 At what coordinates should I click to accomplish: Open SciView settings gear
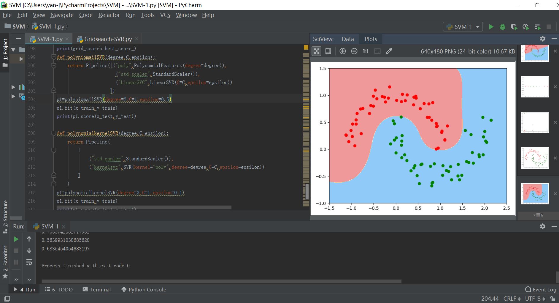(542, 39)
